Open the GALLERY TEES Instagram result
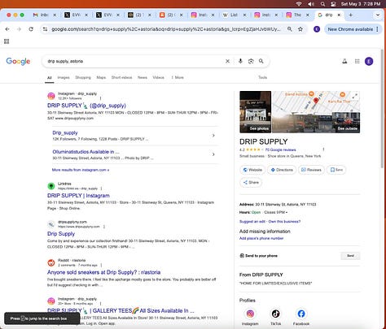Viewport: 386px width, 329px height. pyautogui.click(x=121, y=310)
